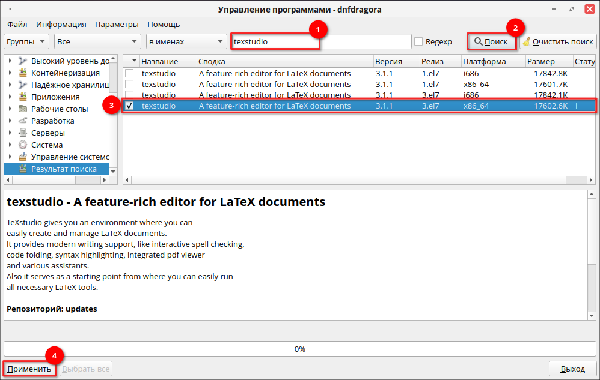The image size is (600, 380).
Task: Click the Стату column header
Action: [584, 61]
